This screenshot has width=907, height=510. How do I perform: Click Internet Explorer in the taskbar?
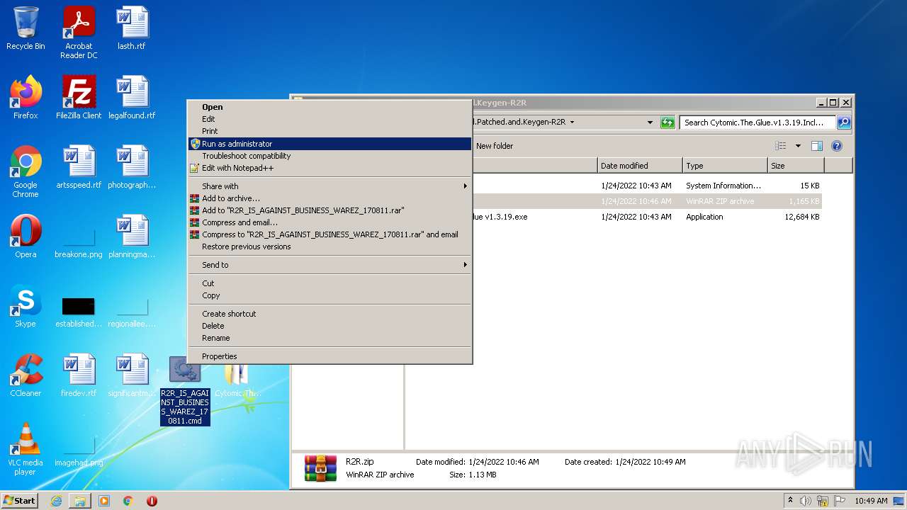click(56, 501)
